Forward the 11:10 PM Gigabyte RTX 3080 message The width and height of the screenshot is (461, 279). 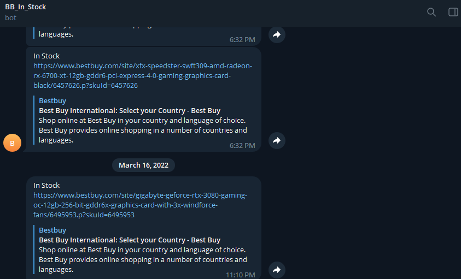[x=277, y=270]
